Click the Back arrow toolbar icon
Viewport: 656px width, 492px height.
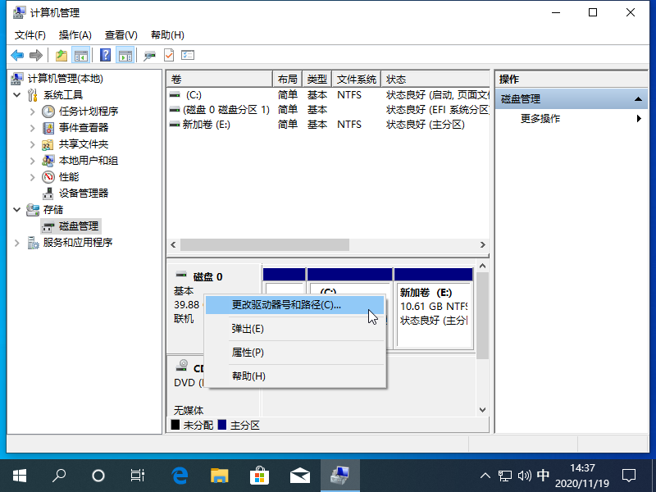point(17,55)
